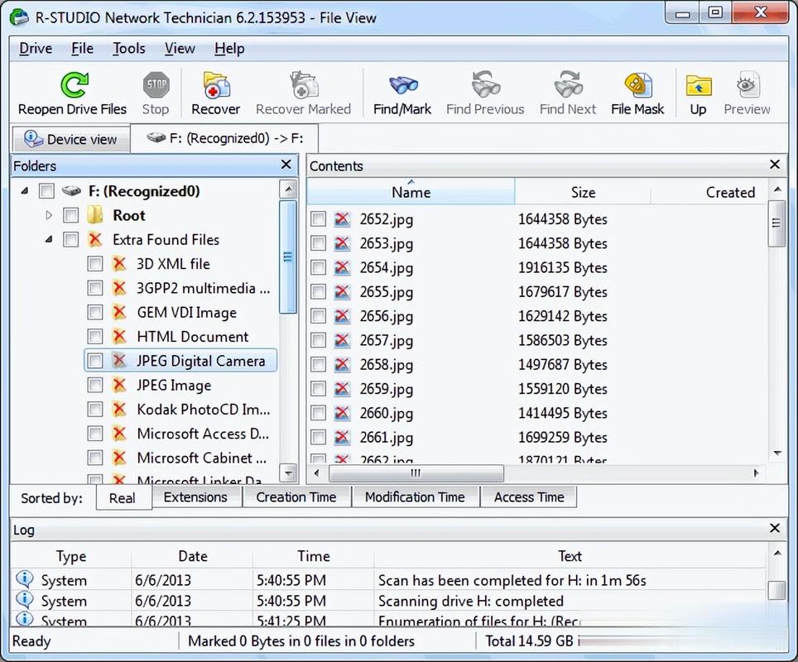This screenshot has height=662, width=798.
Task: Tick the checkbox for 2652.jpg
Action: click(x=319, y=219)
